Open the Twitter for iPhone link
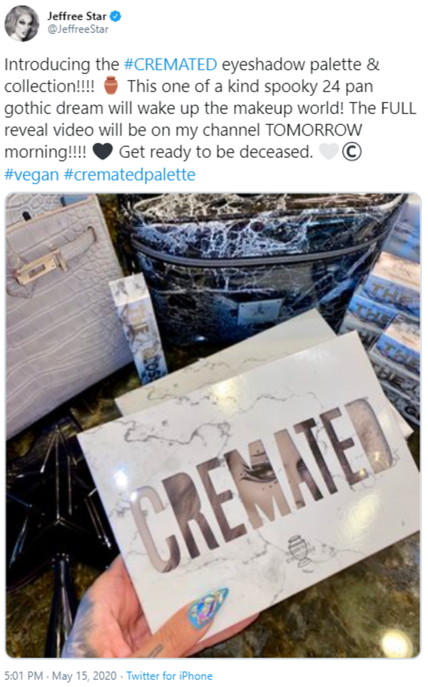The height and width of the screenshot is (687, 428). (x=170, y=676)
